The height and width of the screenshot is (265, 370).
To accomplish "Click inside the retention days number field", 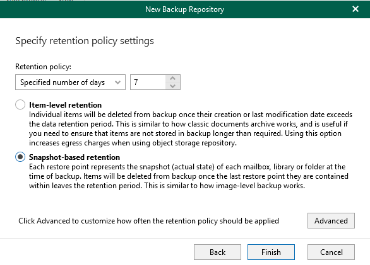I will [x=148, y=82].
